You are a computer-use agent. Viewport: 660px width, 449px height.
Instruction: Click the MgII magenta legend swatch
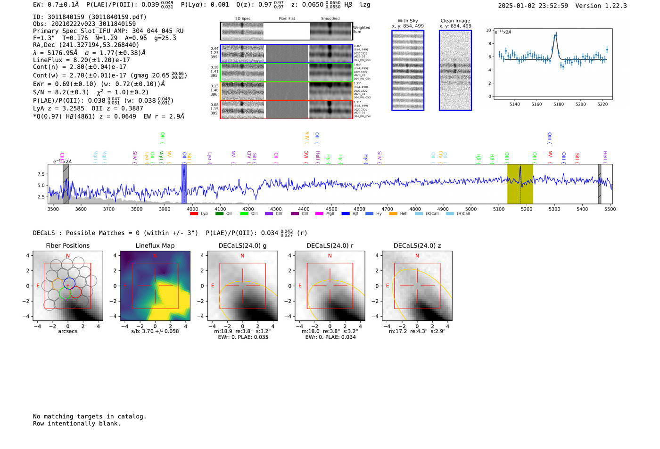319,214
